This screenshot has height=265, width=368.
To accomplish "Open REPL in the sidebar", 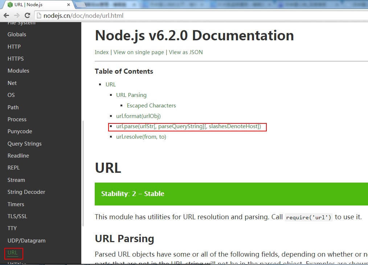I will [x=13, y=168].
